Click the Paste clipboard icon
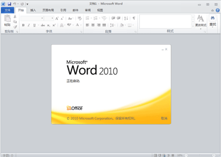This screenshot has width=221, height=157. coord(7,18)
